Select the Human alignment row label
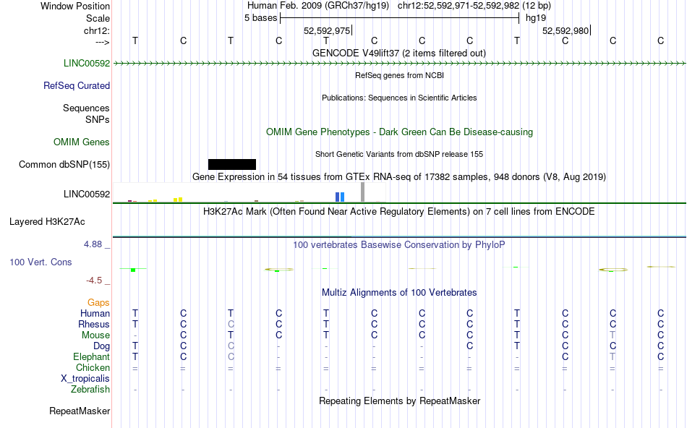The width and height of the screenshot is (687, 428). click(95, 313)
